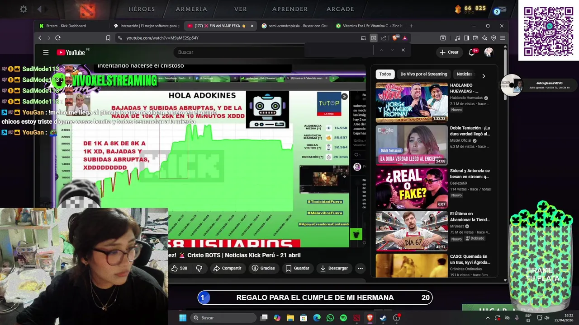Open the Brave music playlist icon
Image resolution: width=579 pixels, height=325 pixels.
click(x=457, y=38)
